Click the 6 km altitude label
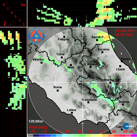 pyautogui.click(x=12, y=13)
